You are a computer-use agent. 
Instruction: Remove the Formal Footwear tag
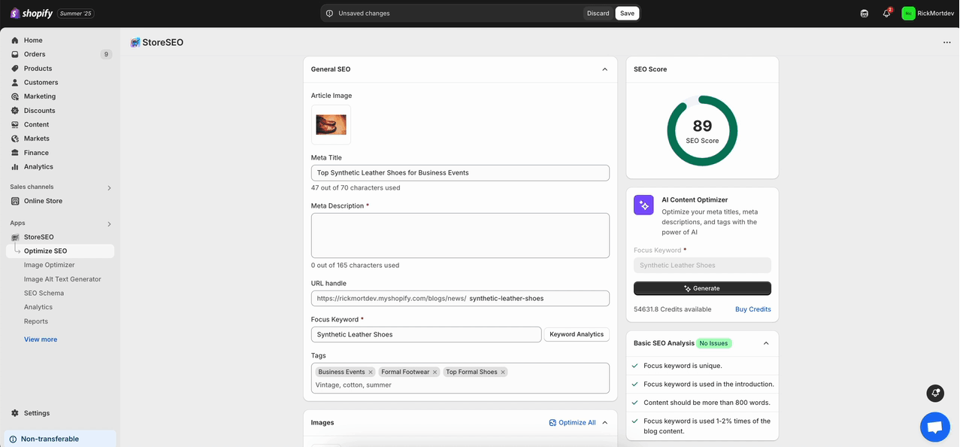point(435,372)
